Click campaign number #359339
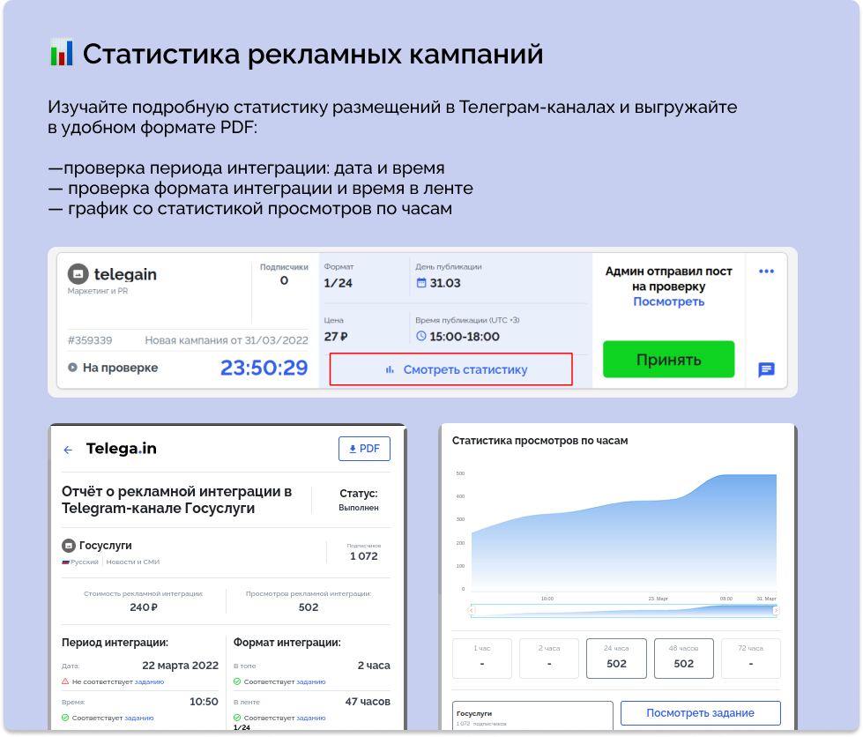This screenshot has width=863, height=737. click(90, 340)
